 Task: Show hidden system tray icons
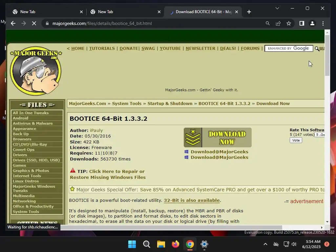click(x=265, y=244)
